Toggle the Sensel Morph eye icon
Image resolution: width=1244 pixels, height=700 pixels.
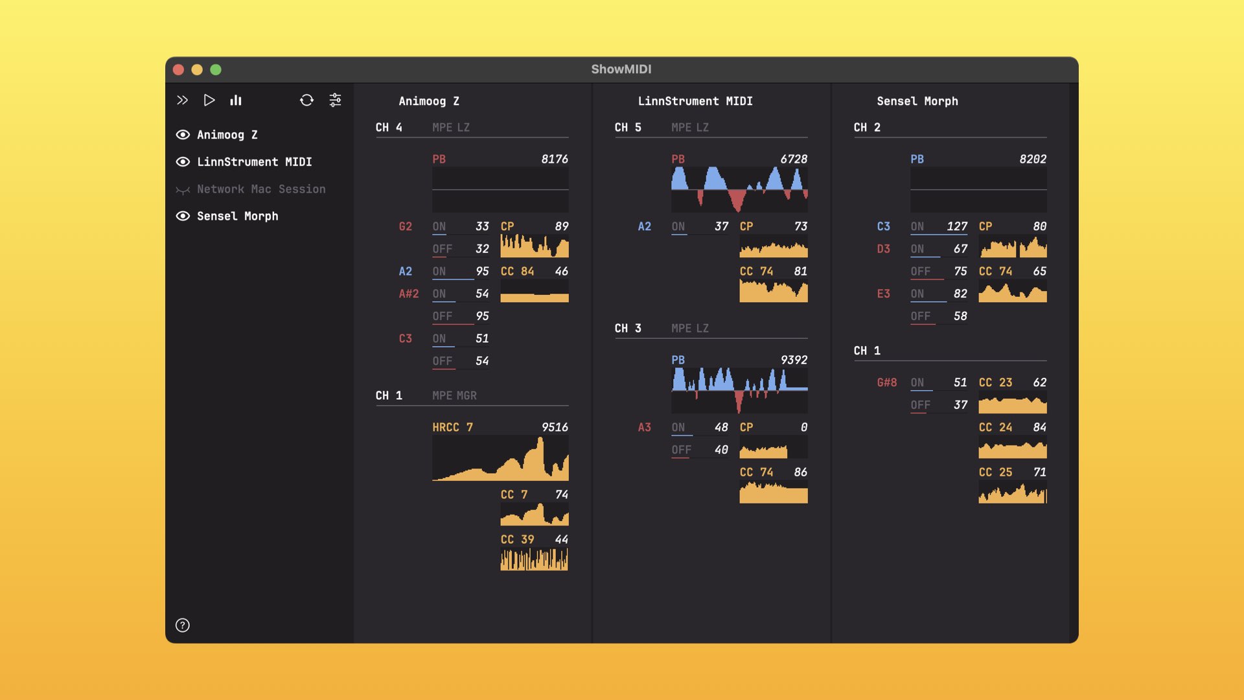tap(183, 216)
